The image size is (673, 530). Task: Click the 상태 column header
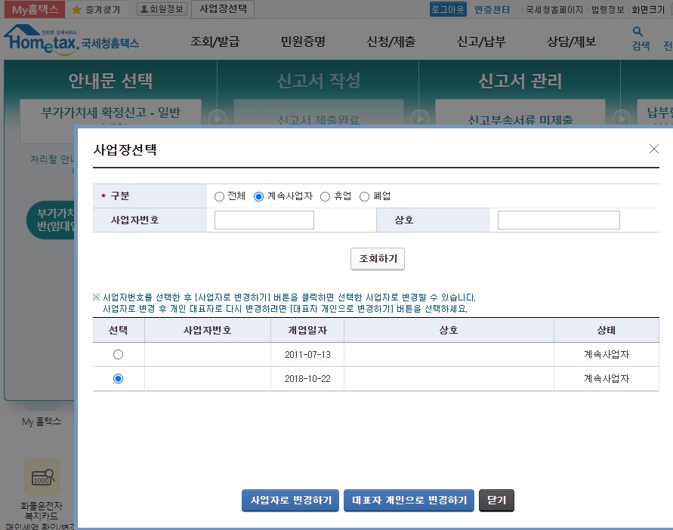pyautogui.click(x=607, y=330)
